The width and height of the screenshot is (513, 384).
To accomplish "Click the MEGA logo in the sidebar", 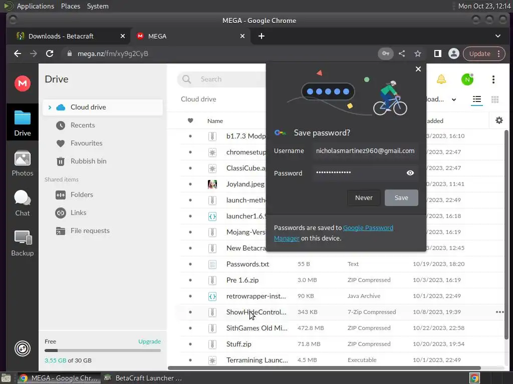I will 22,83.
